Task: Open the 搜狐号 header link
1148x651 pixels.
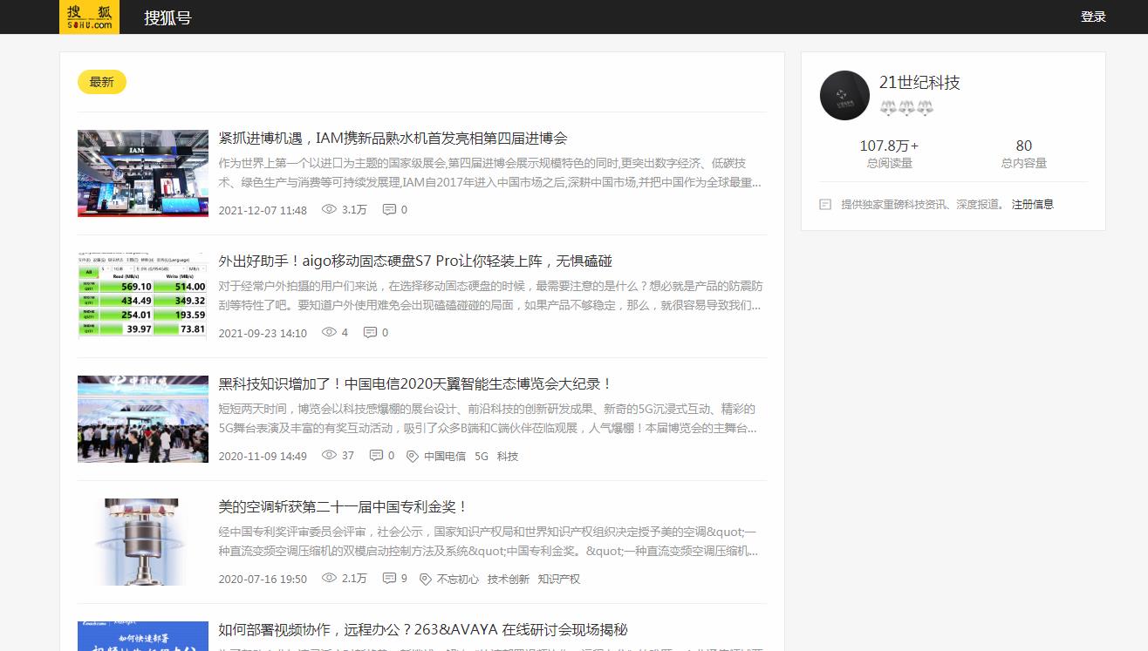Action: pos(167,17)
